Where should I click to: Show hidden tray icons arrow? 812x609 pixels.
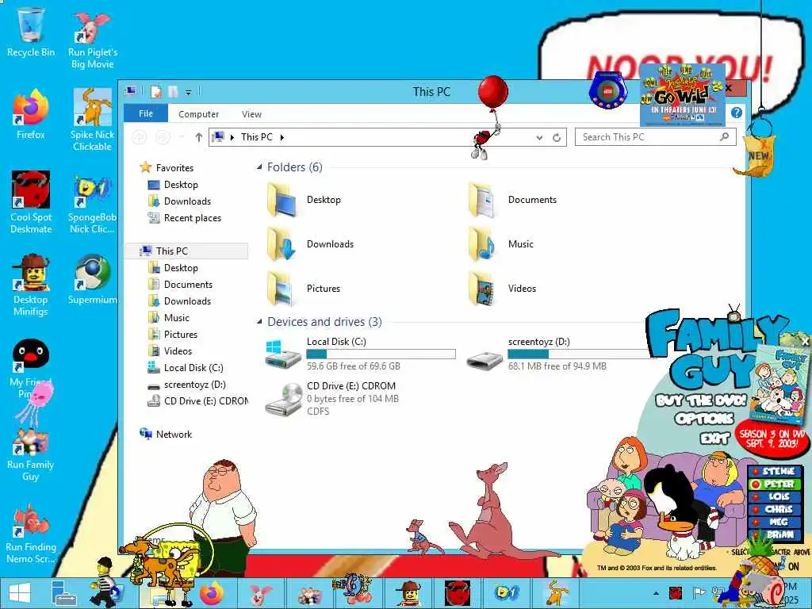657,593
